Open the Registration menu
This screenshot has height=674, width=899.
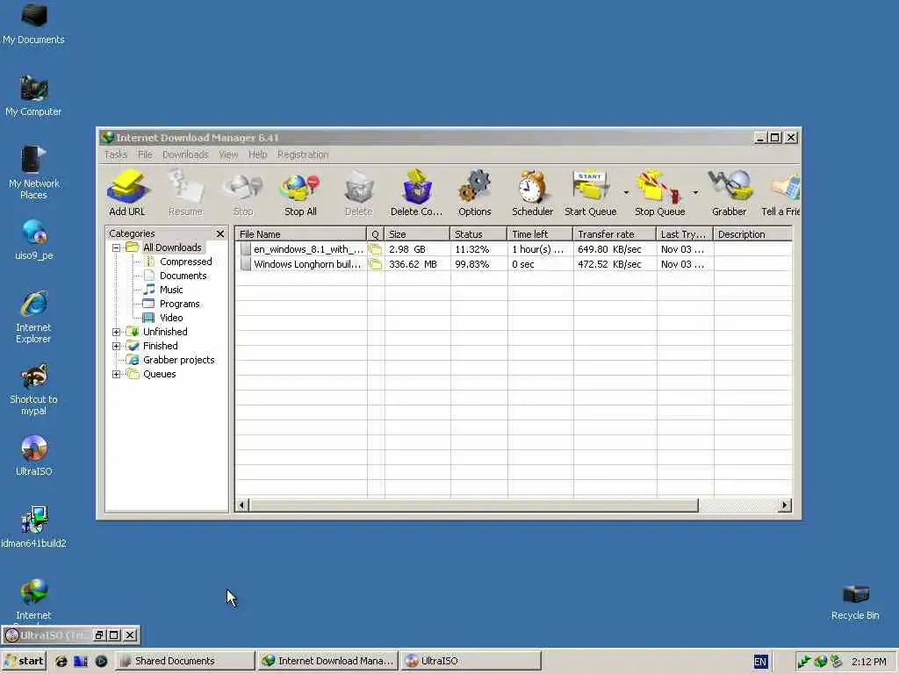click(303, 154)
